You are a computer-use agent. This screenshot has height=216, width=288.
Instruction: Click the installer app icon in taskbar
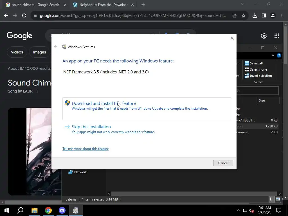pyautogui.click(x=76, y=210)
